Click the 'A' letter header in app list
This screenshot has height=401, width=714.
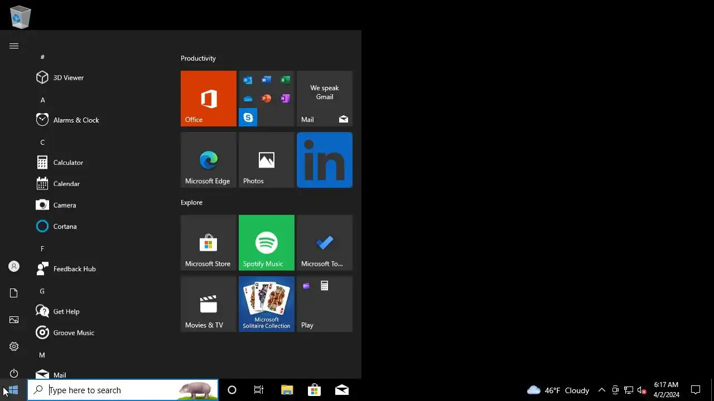coord(42,100)
